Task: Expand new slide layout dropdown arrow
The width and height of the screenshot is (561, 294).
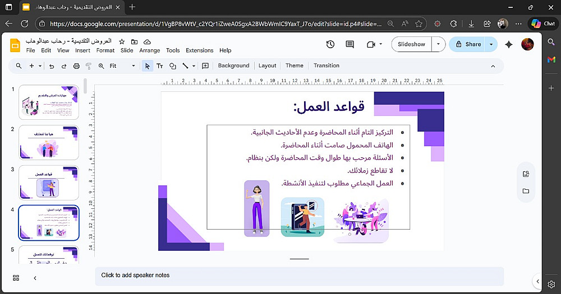Action: click(x=40, y=66)
